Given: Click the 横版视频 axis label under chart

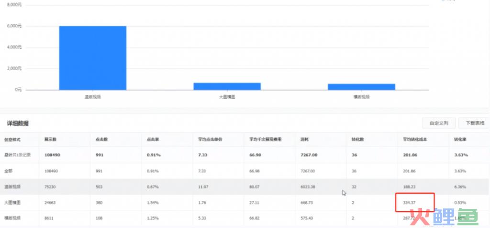Looking at the screenshot, I should (362, 97).
